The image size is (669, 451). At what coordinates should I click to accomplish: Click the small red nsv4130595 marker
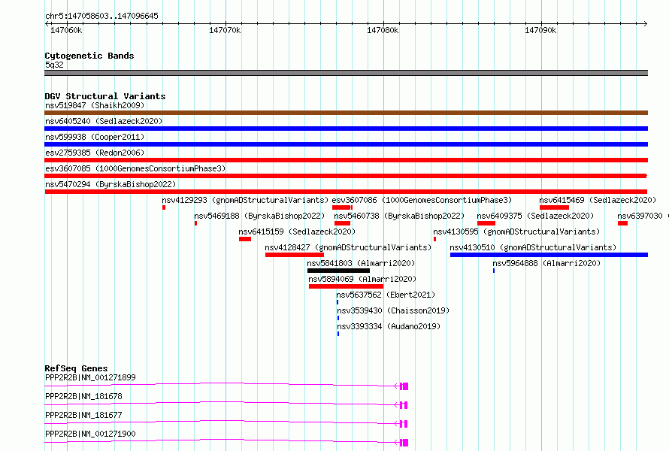[x=434, y=239]
